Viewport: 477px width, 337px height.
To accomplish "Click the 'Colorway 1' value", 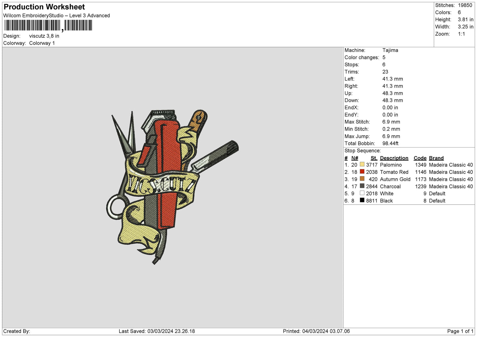I will pyautogui.click(x=42, y=43).
